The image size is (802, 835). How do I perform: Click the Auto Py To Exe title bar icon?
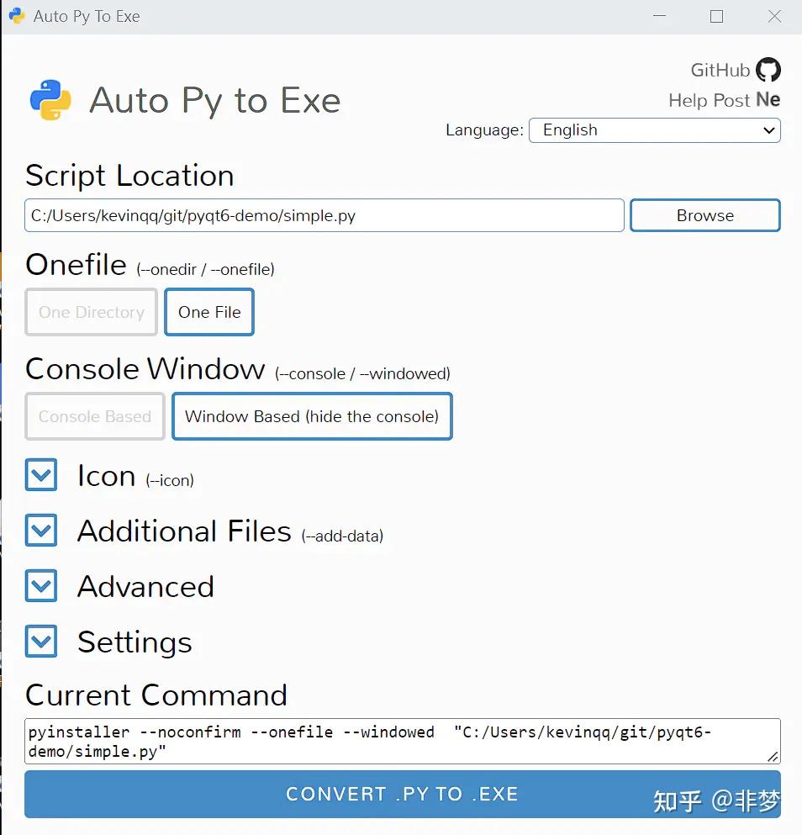(17, 16)
